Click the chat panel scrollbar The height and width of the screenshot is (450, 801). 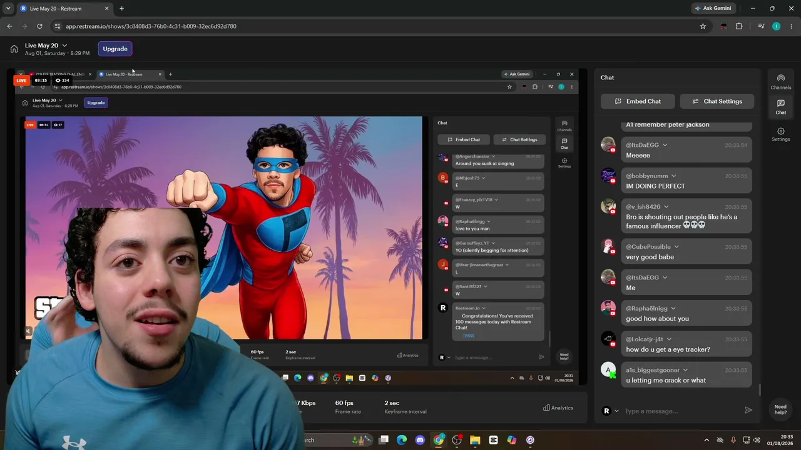click(760, 389)
